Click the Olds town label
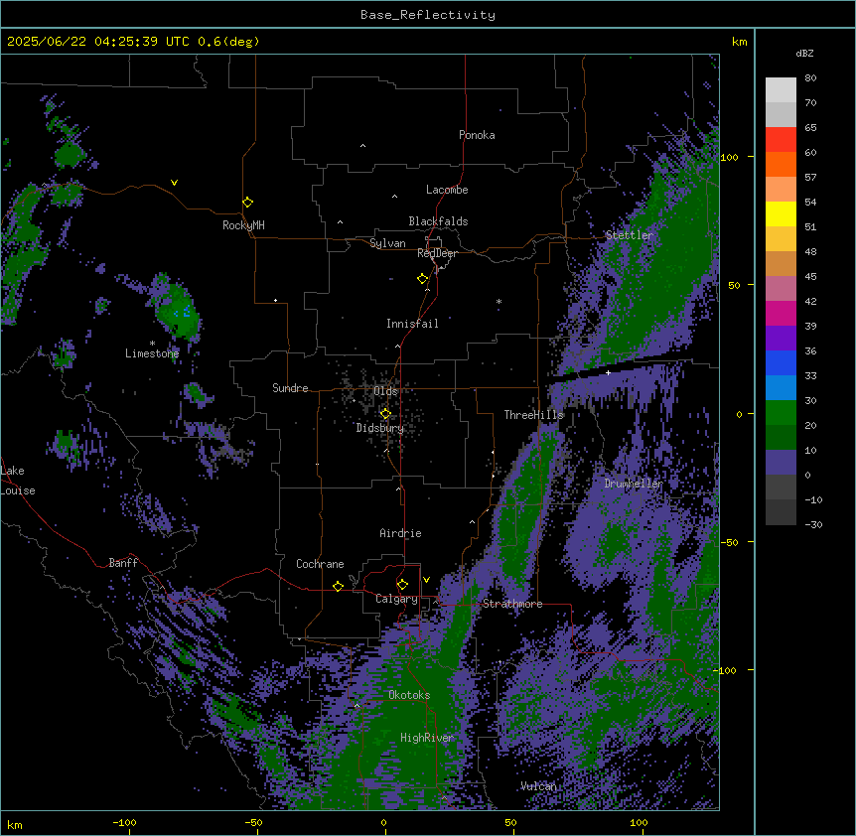Screen dimensions: 856x836 point(385,391)
